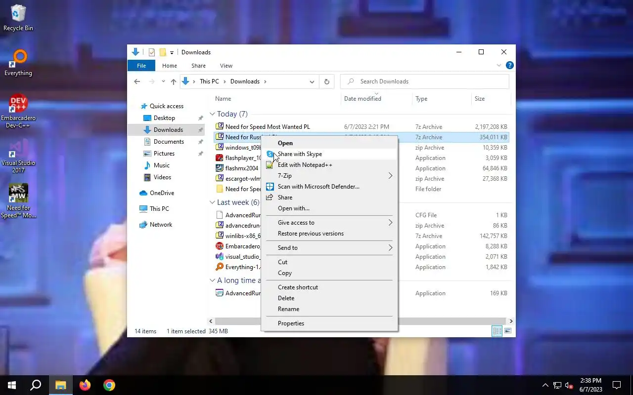Choose Rename from the context menu
This screenshot has height=395, width=633.
tap(329, 309)
